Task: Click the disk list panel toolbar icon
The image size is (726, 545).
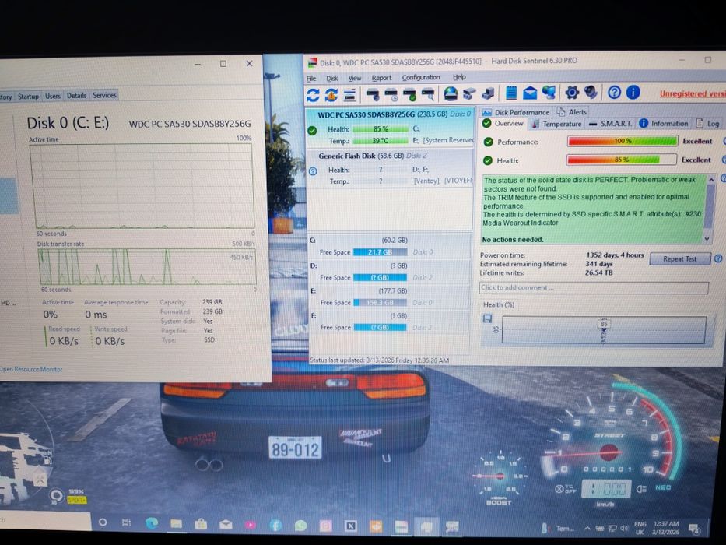Action: 350,95
